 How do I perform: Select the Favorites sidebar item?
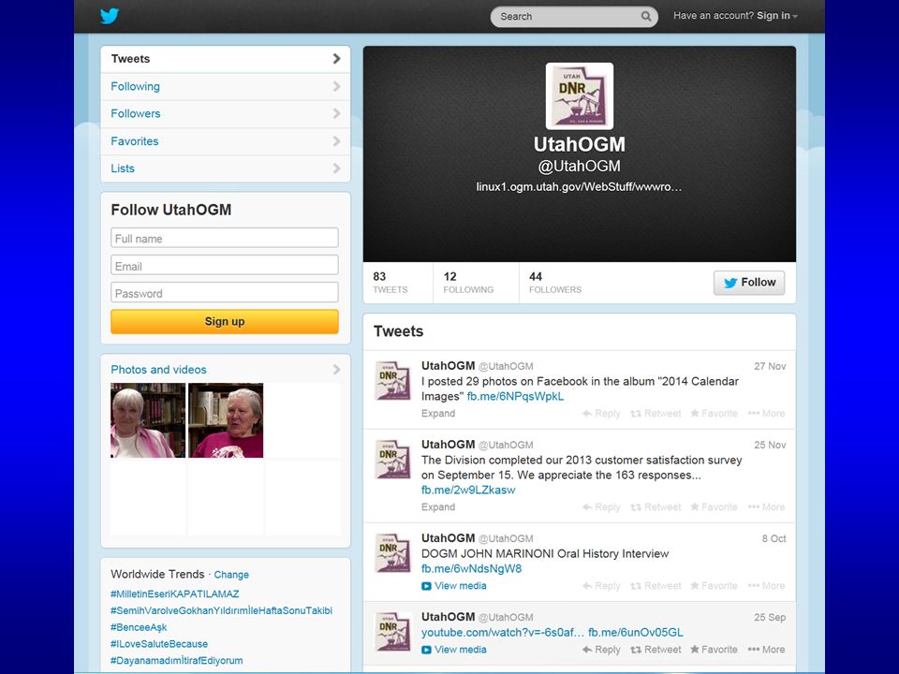pos(226,141)
